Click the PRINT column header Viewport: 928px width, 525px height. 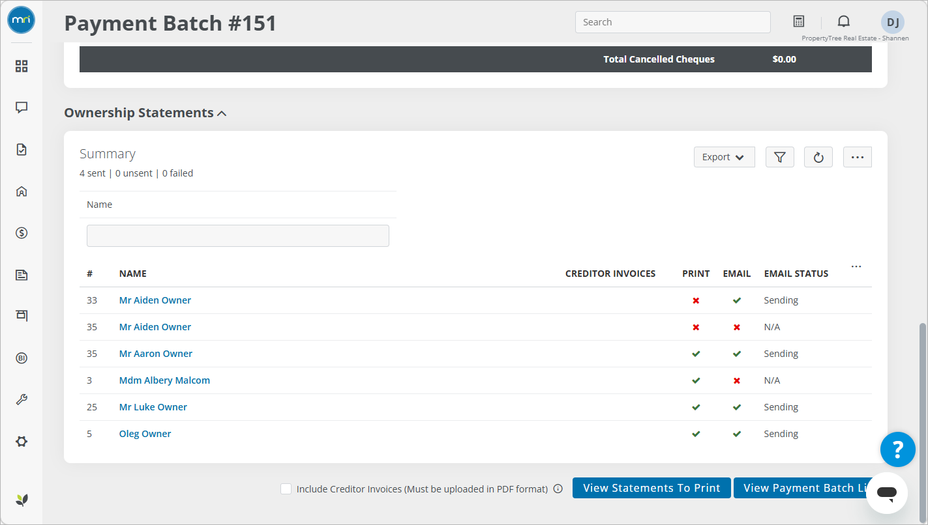coord(696,274)
